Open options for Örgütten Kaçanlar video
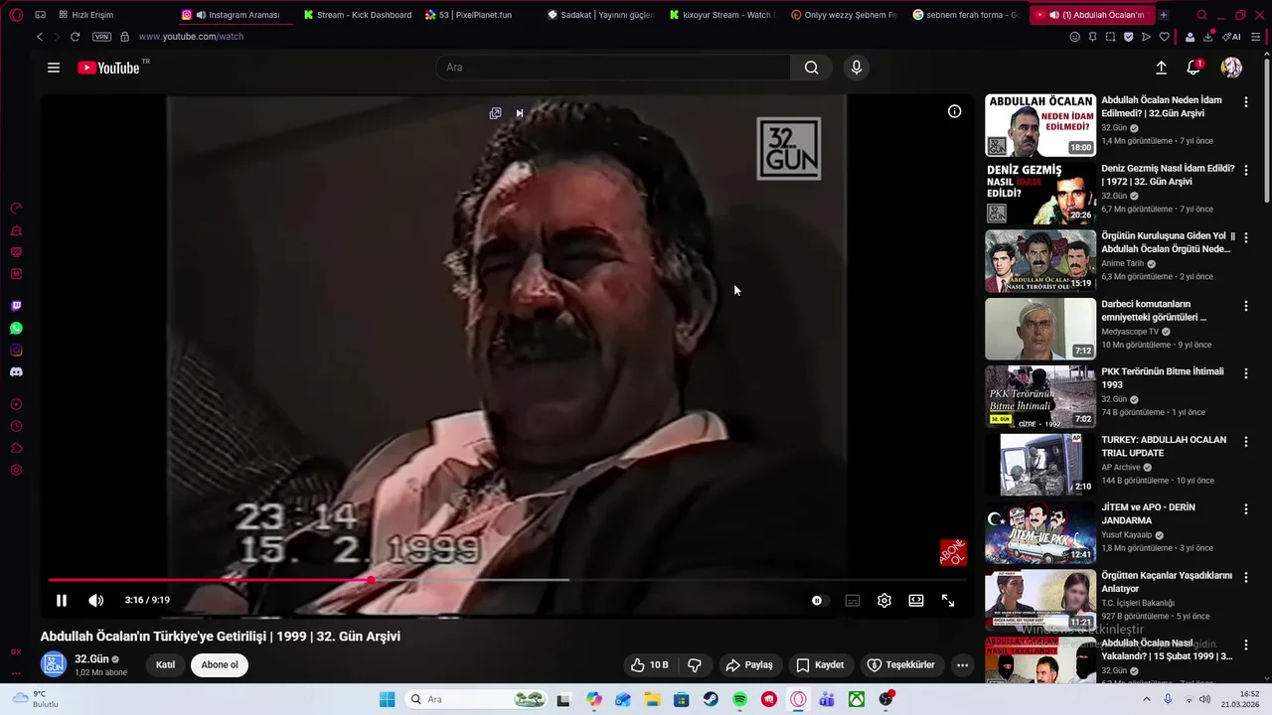 tap(1245, 577)
